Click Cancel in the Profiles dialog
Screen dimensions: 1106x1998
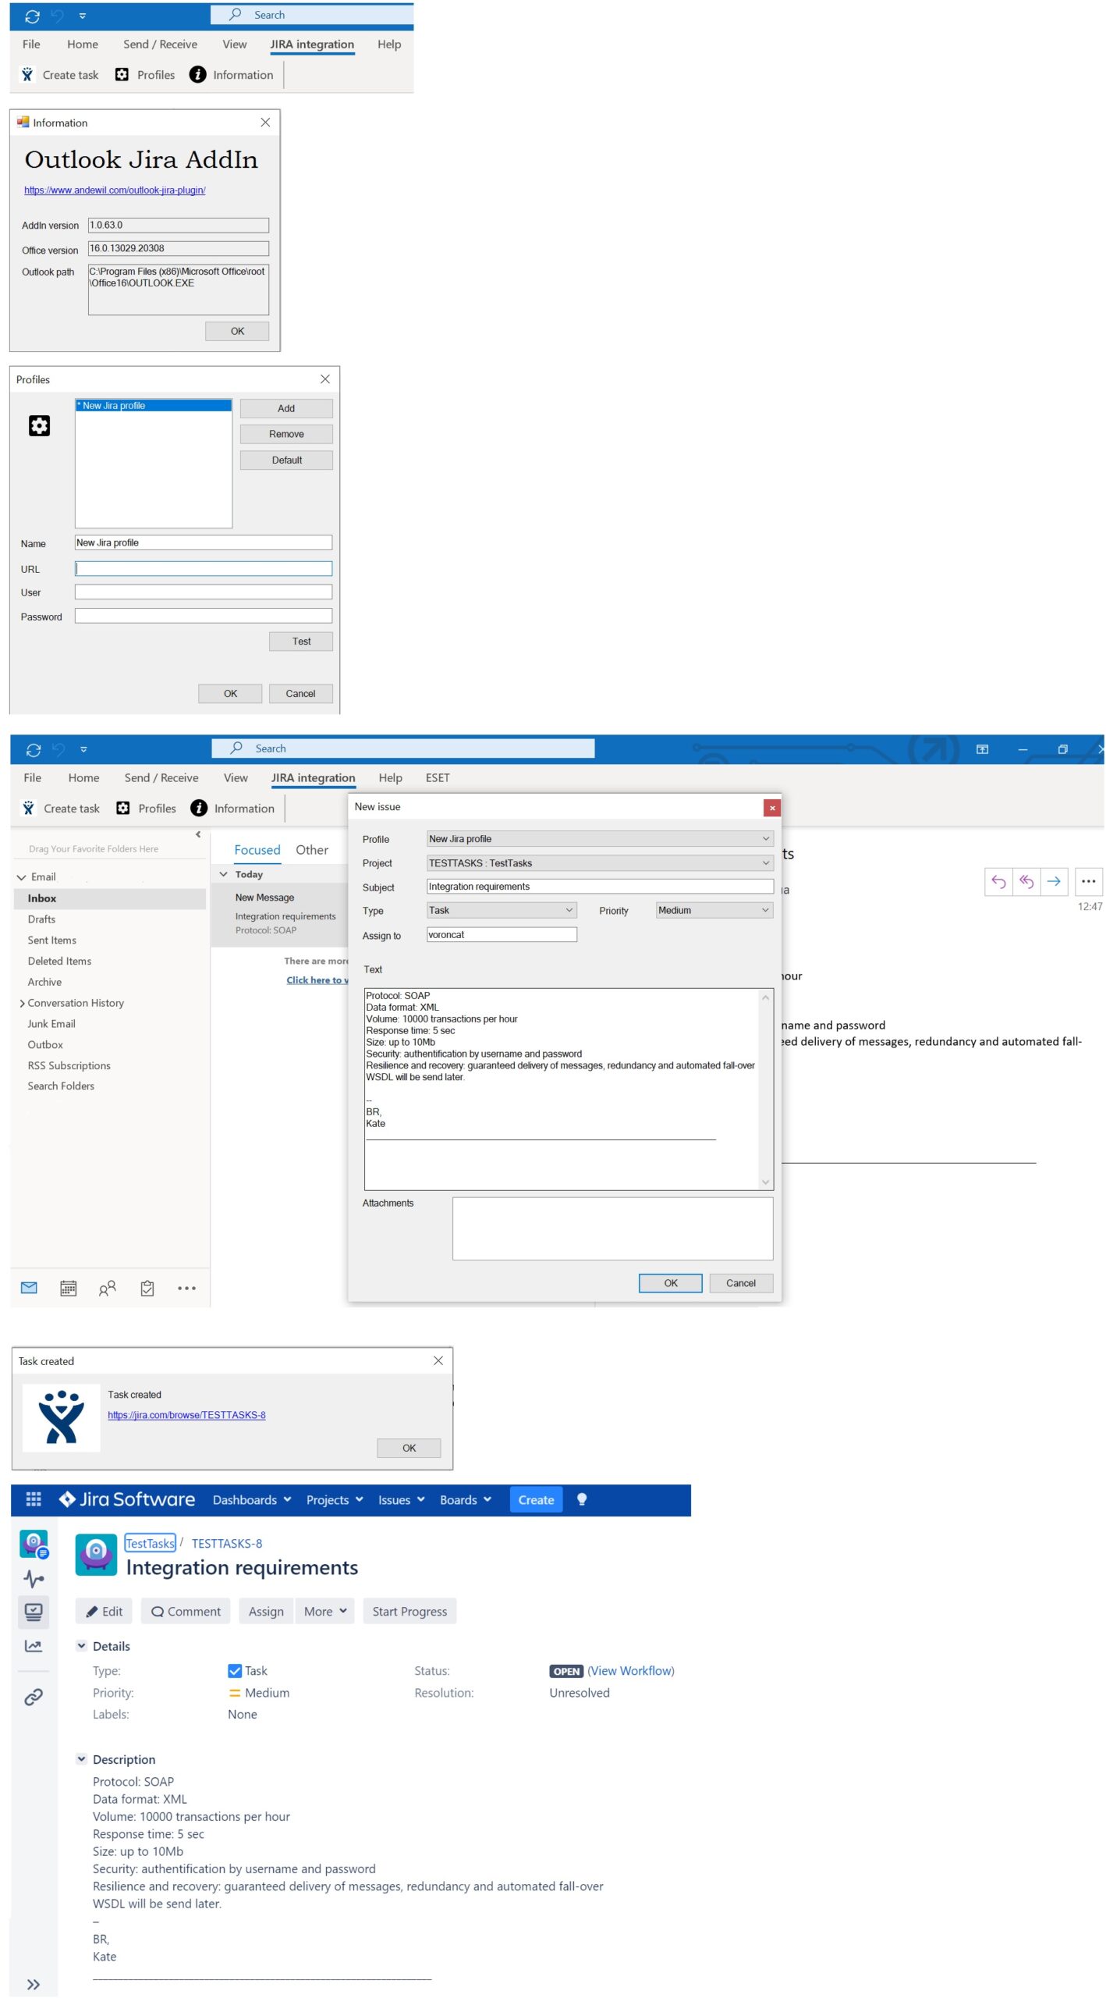coord(300,693)
